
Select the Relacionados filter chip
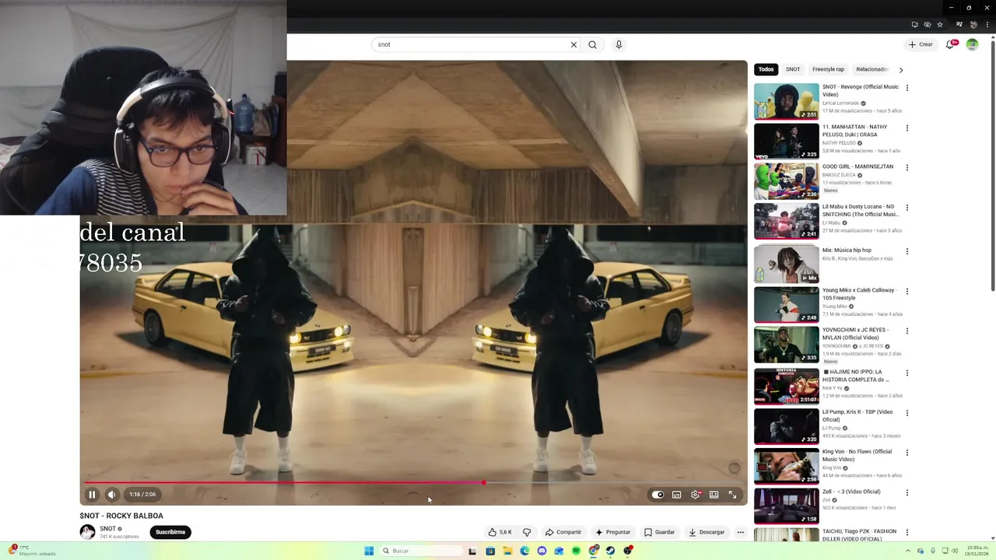872,69
